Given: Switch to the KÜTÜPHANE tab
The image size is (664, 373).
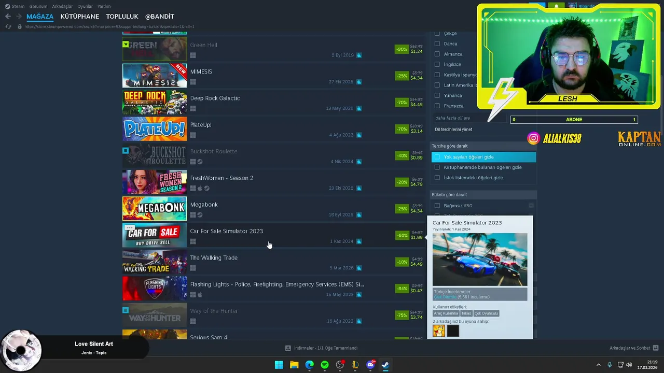Looking at the screenshot, I should point(79,17).
